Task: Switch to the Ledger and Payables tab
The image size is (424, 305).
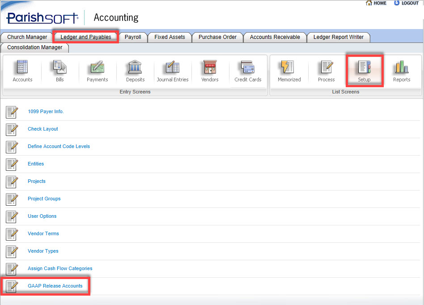Action: 86,37
